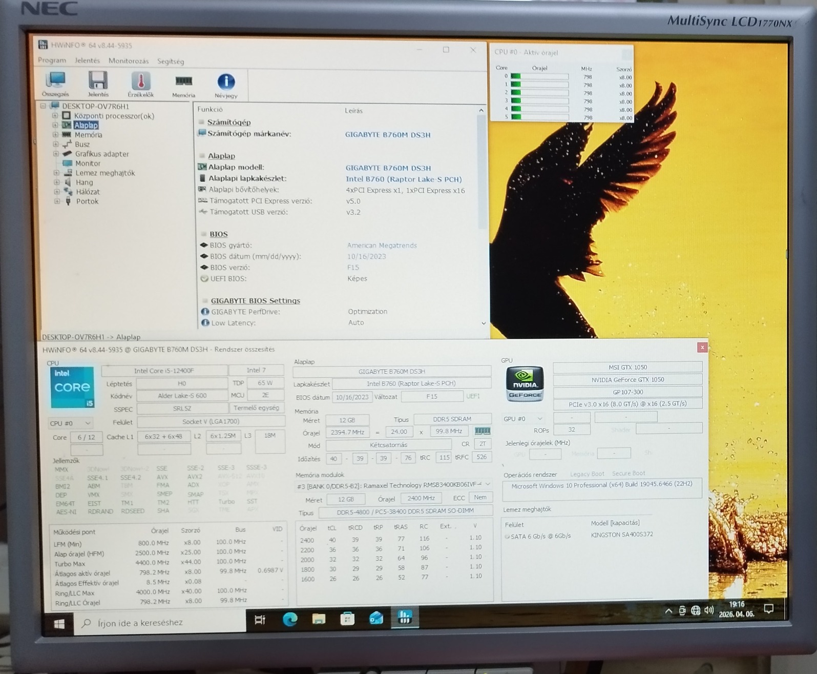Show hidden tray icons chevron

coord(668,610)
